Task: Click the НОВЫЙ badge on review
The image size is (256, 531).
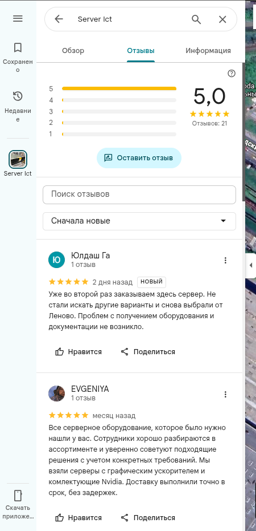Action: pyautogui.click(x=152, y=282)
